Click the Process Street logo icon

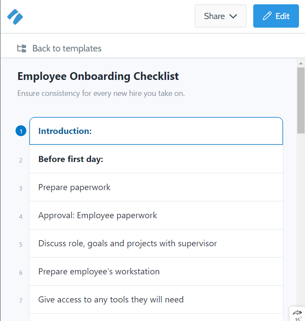coord(15,16)
